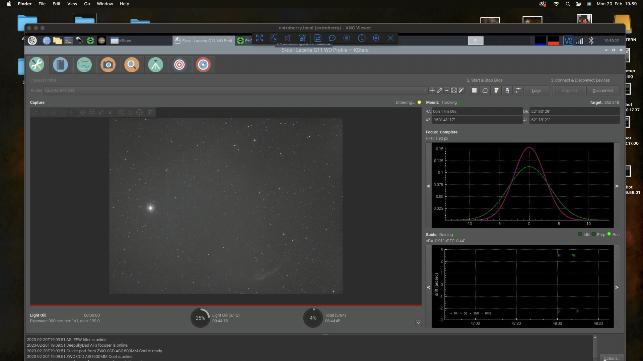This screenshot has height=361, width=643.
Task: Disconnect VNC session with X icon
Action: (x=390, y=38)
